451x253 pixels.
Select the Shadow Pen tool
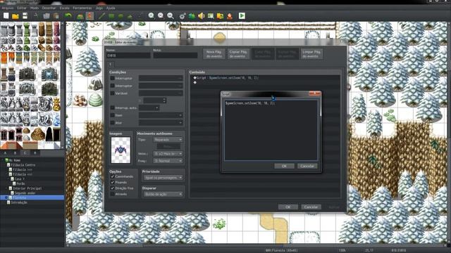coord(140,15)
